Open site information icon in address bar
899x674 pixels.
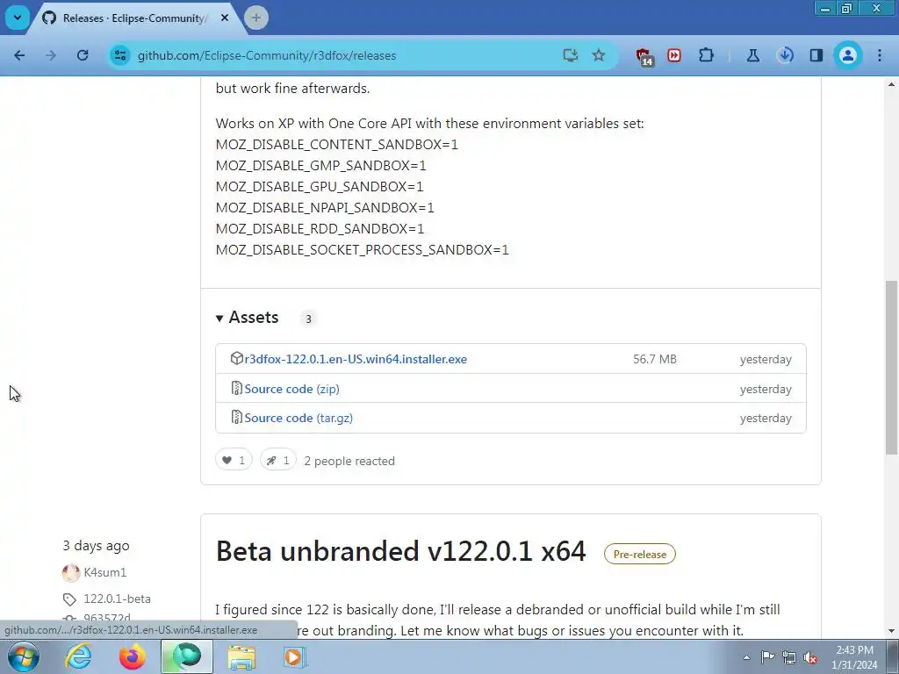tap(120, 55)
